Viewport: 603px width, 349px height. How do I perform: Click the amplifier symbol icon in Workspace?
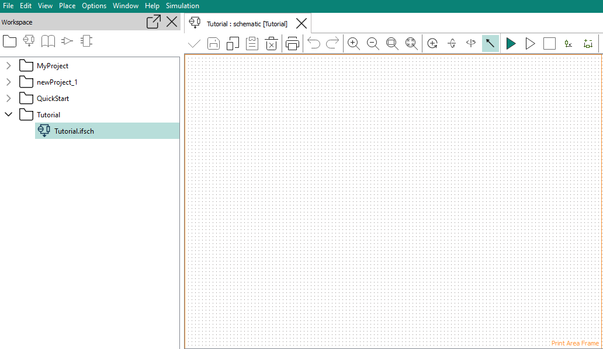click(x=67, y=41)
